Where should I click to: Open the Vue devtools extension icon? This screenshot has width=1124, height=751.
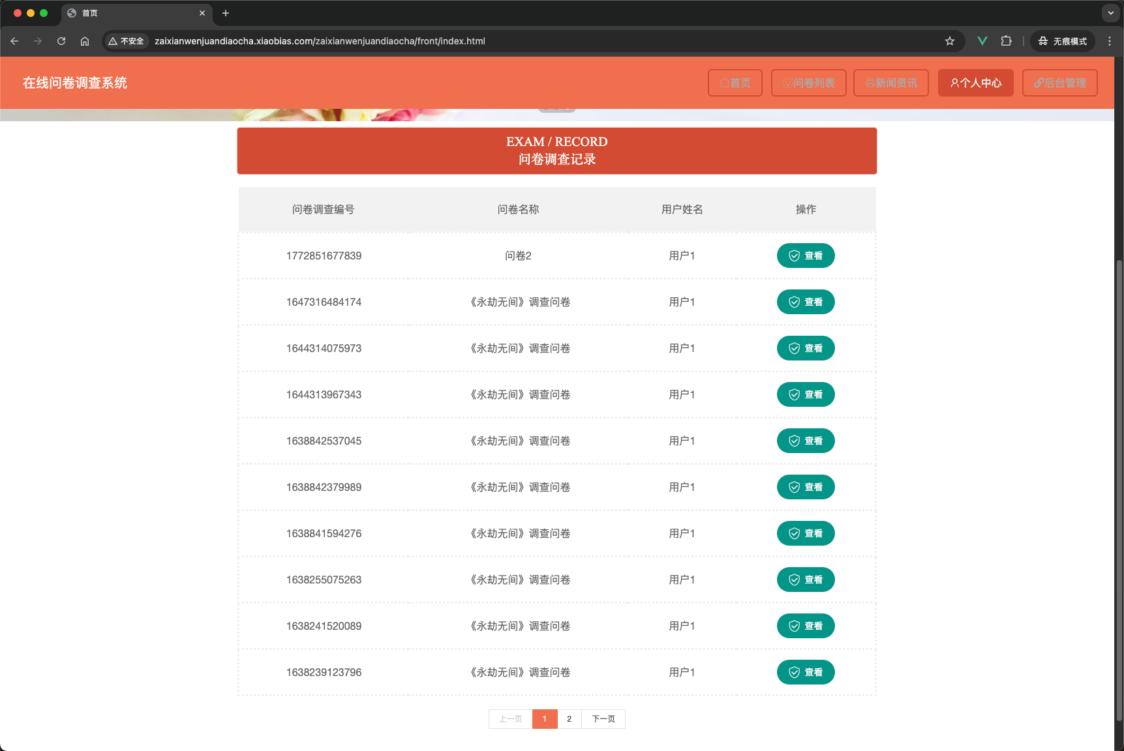coord(982,41)
